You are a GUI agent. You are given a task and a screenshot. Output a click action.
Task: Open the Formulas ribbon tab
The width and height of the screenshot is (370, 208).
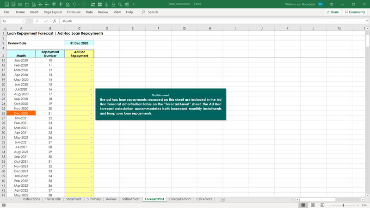(x=74, y=12)
